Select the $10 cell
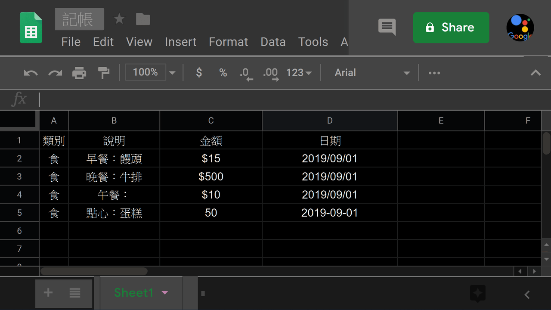The width and height of the screenshot is (551, 310). pyautogui.click(x=211, y=195)
